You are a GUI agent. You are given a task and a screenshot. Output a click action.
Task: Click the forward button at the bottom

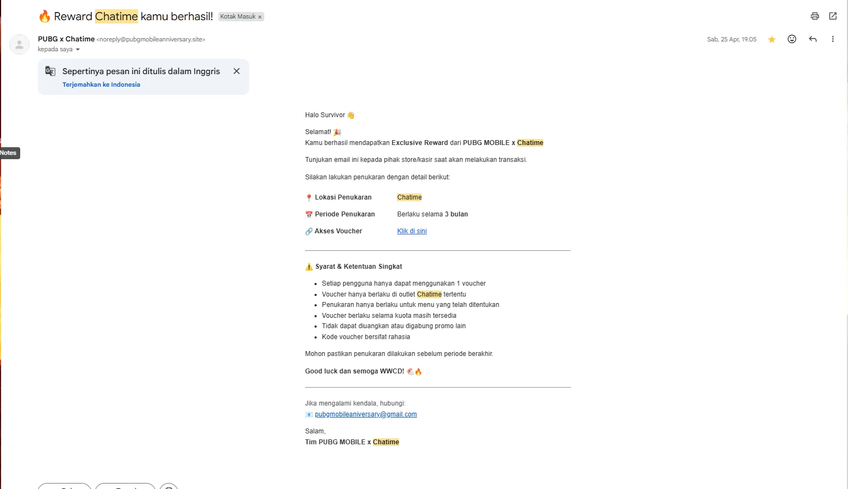point(125,486)
